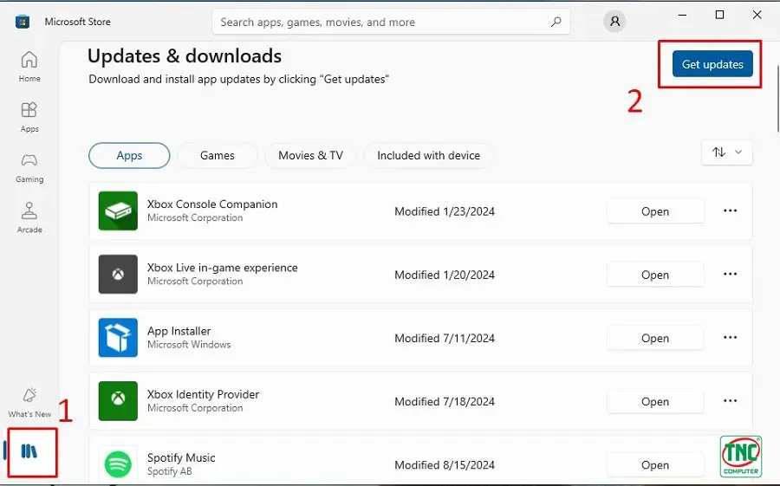Open the Library icon in sidebar
This screenshot has width=780, height=486.
point(29,451)
